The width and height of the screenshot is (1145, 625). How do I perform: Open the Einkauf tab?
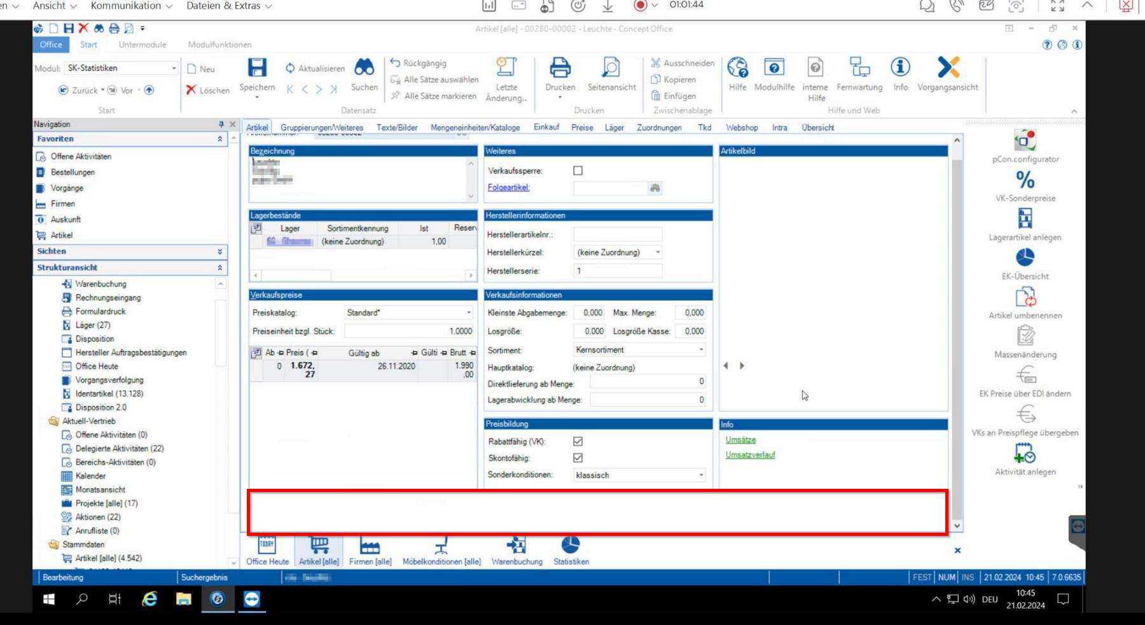[x=546, y=127]
